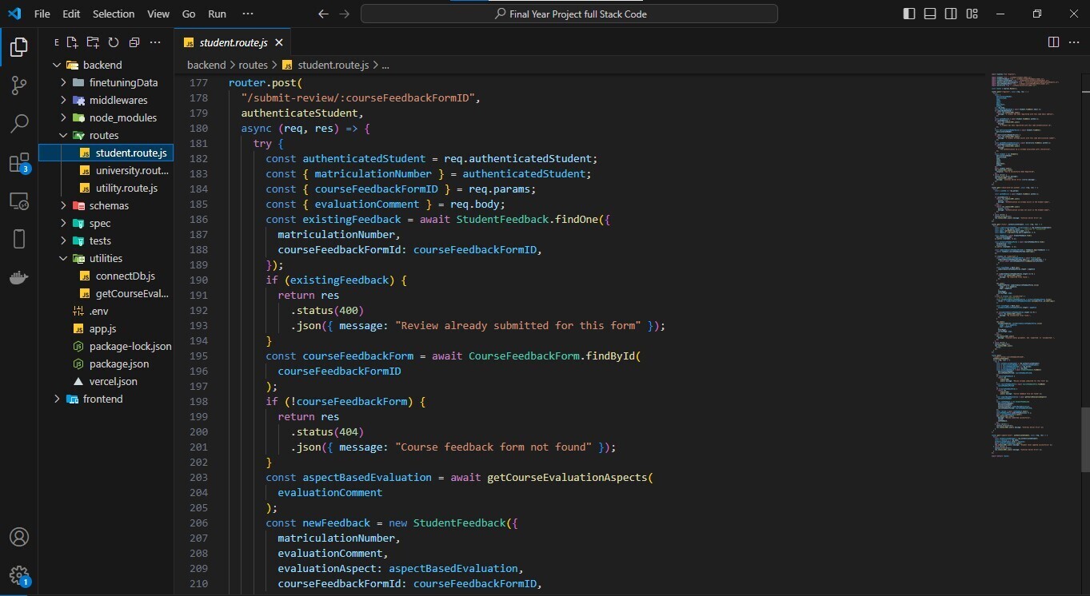Click the backend breadcrumb link
The height and width of the screenshot is (596, 1090).
(206, 65)
